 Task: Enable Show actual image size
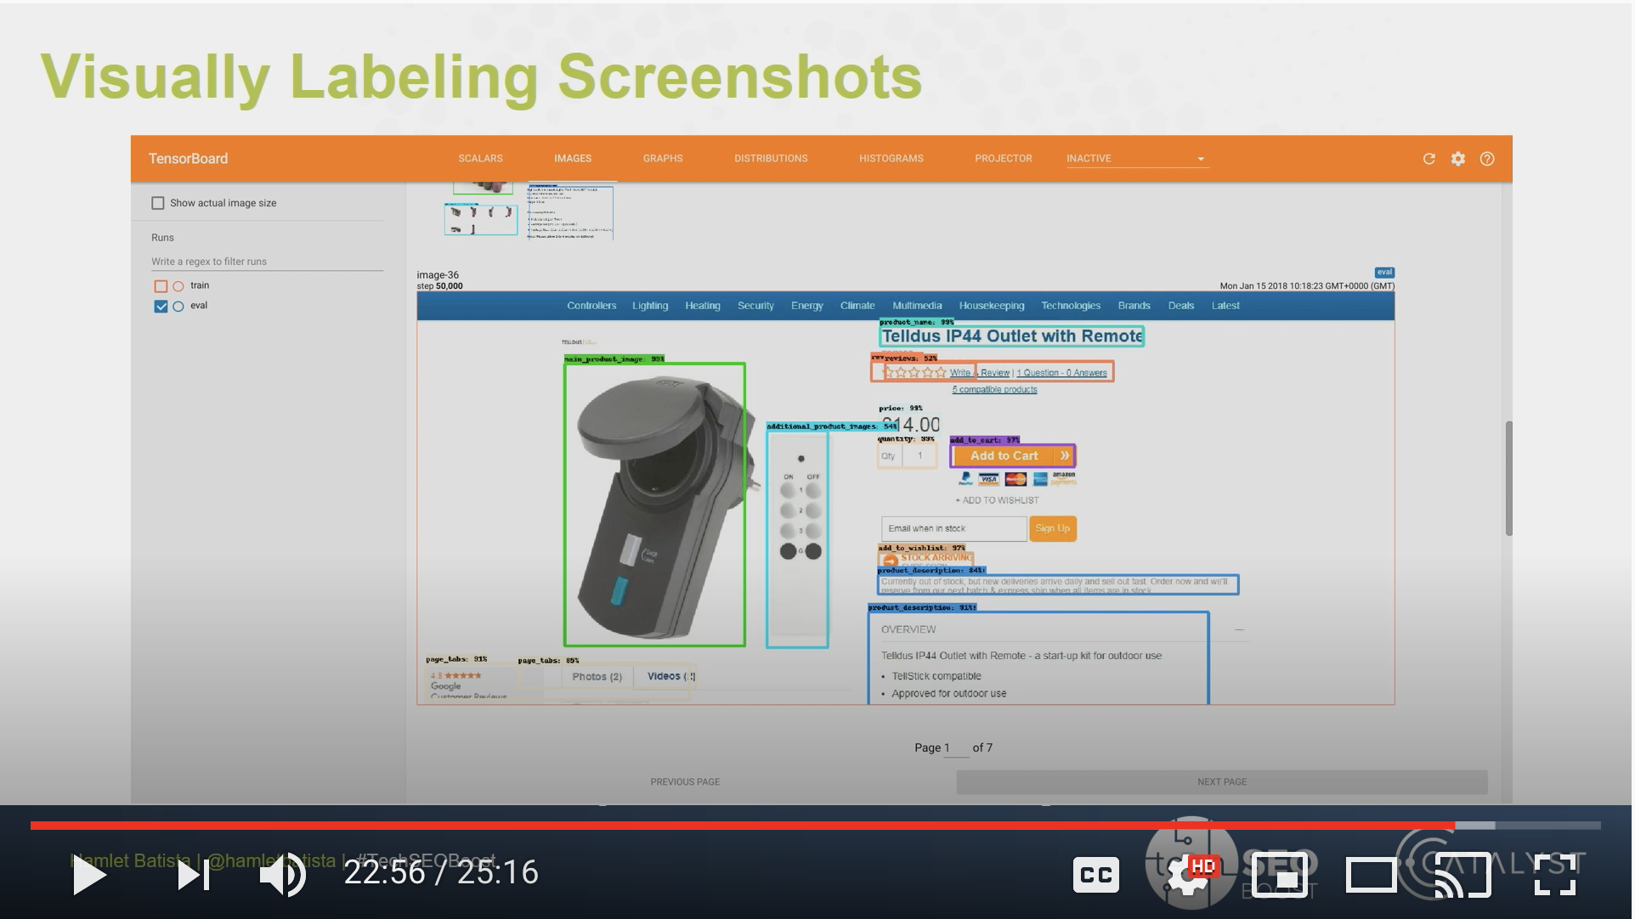coord(158,203)
